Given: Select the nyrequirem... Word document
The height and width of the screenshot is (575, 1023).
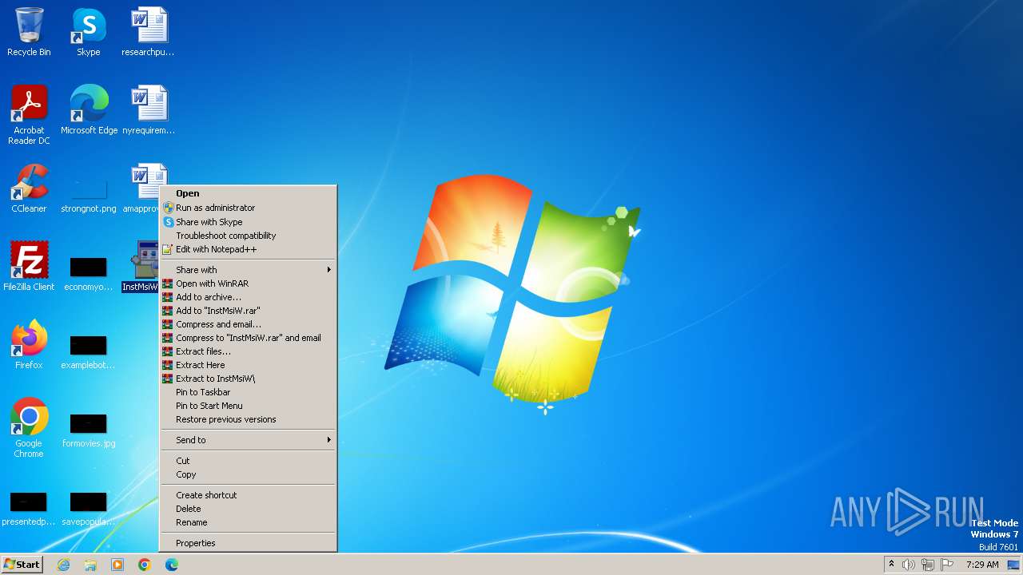Looking at the screenshot, I should 148,110.
